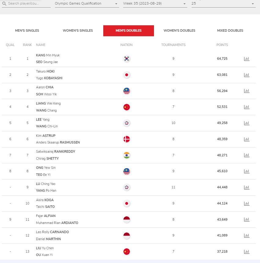Switch to the Women's Doubles tab
Screen dimensions: 260x263
(x=179, y=30)
